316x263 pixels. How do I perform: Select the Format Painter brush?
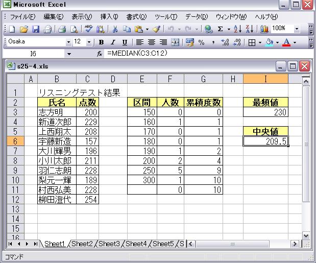156,30
